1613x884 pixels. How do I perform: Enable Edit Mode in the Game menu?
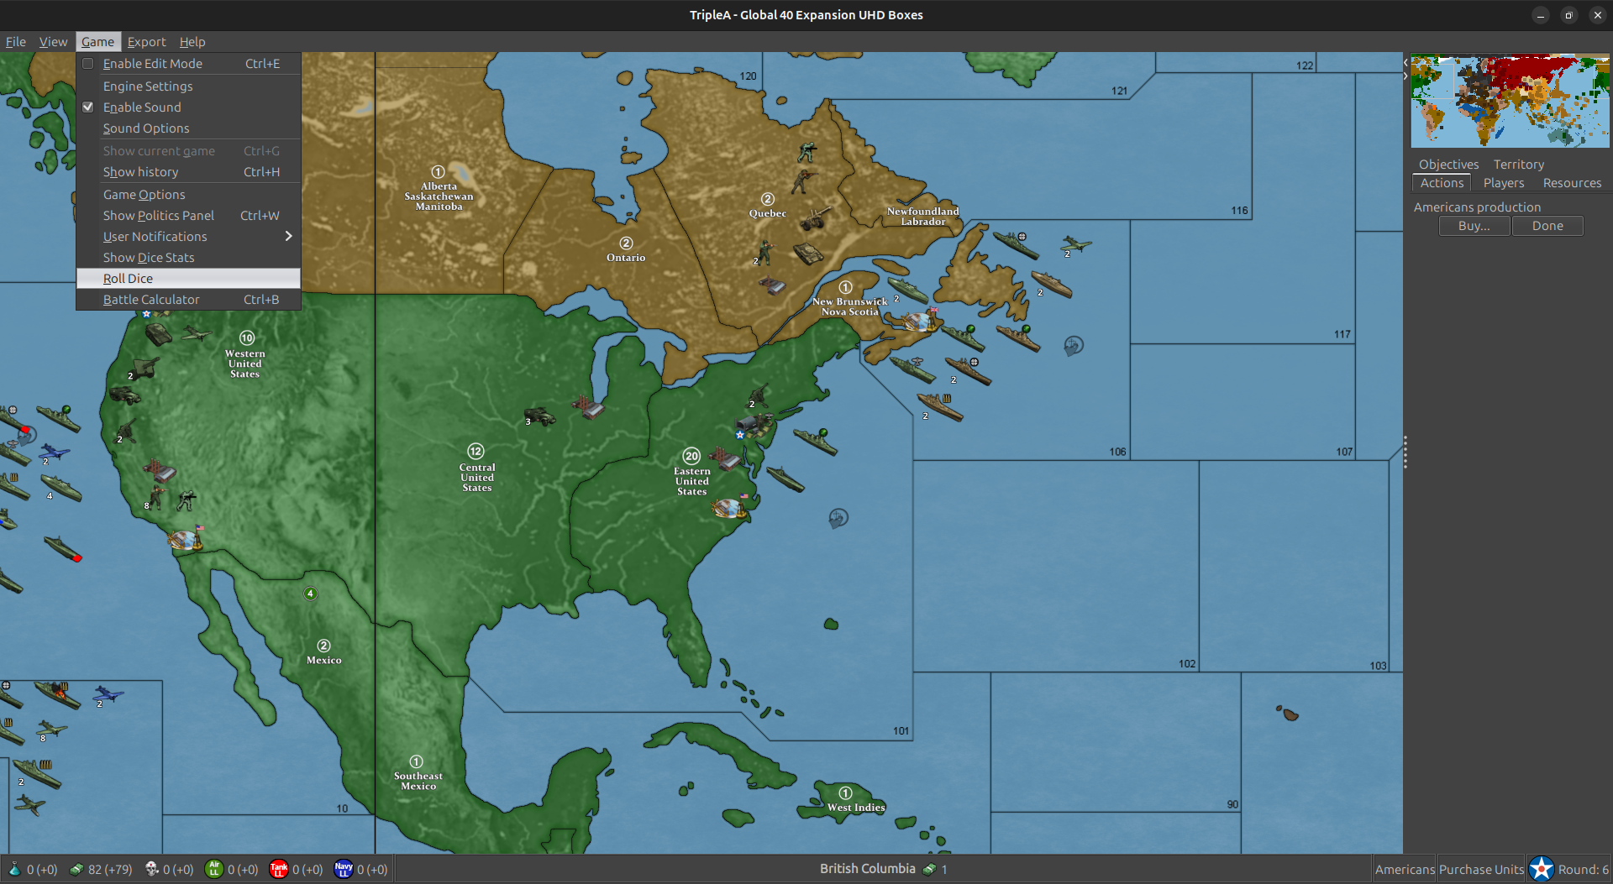coord(153,63)
